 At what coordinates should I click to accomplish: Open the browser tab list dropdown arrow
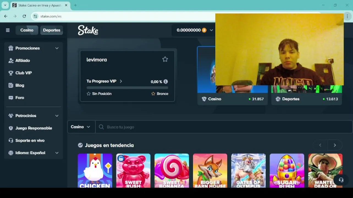[5, 5]
